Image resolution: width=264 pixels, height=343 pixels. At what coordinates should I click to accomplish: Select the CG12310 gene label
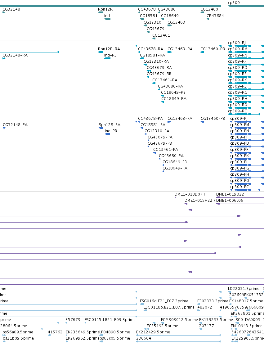point(152,22)
